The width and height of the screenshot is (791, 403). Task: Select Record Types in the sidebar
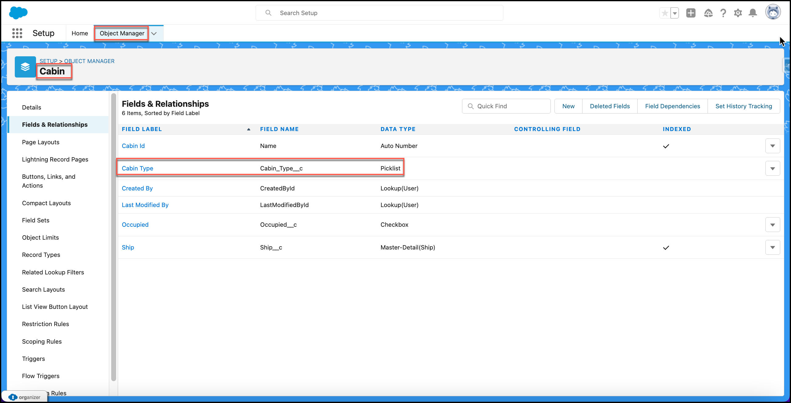tap(41, 255)
